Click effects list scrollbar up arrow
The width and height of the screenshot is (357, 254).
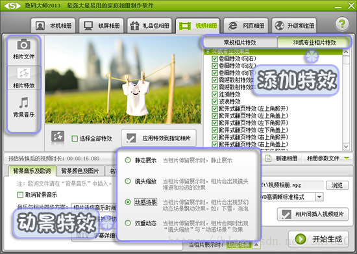[346, 52]
